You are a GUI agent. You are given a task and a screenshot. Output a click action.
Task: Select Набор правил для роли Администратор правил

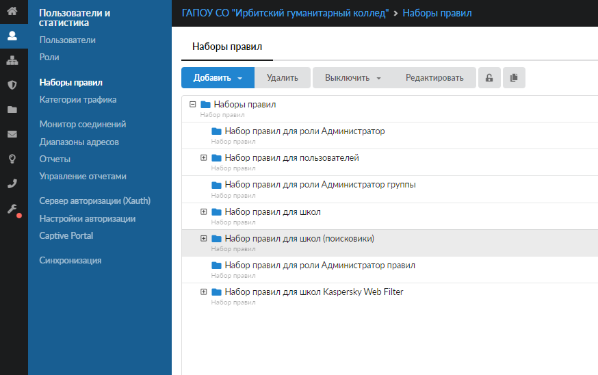390,270
